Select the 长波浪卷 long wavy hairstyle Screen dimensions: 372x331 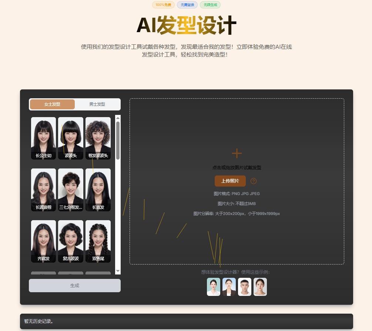point(43,190)
